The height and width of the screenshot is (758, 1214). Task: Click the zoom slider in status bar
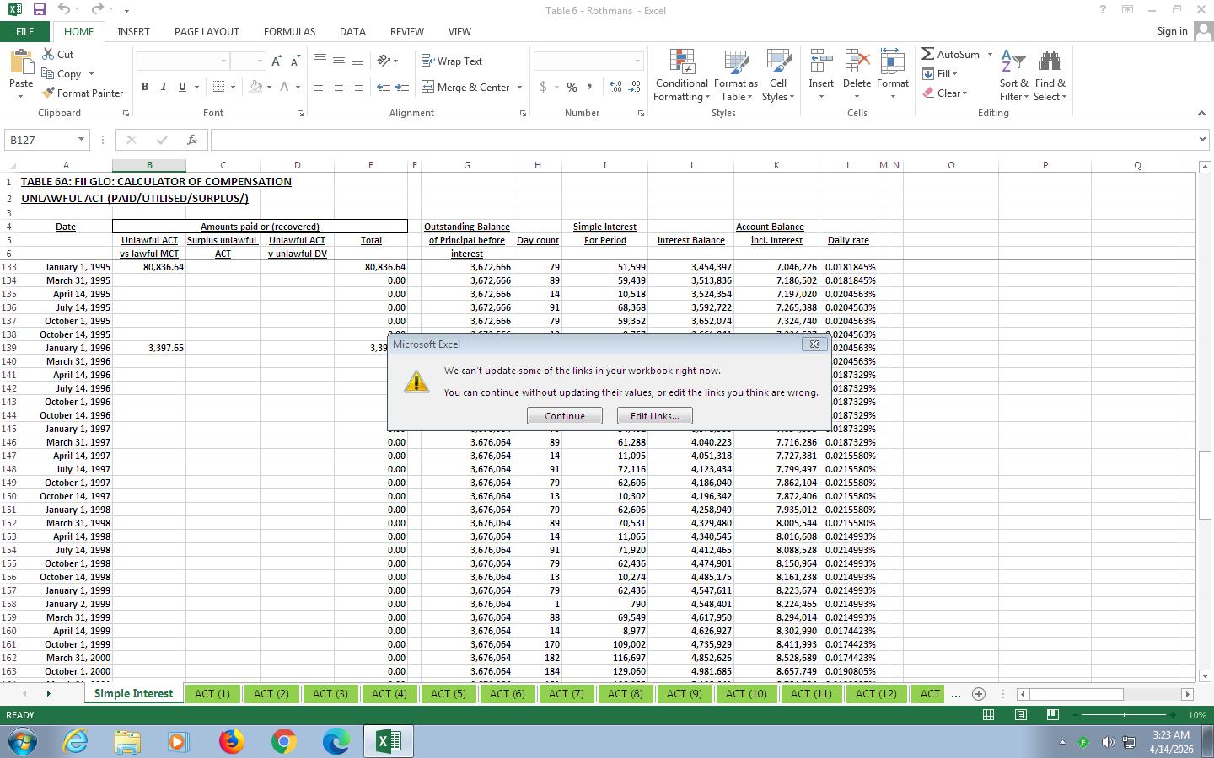tap(1124, 715)
